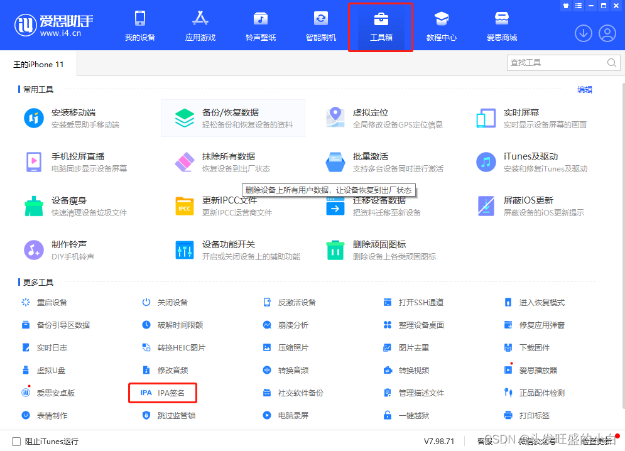The width and height of the screenshot is (625, 451).
Task: Open 虚拟U盘 tool
Action: coord(43,370)
